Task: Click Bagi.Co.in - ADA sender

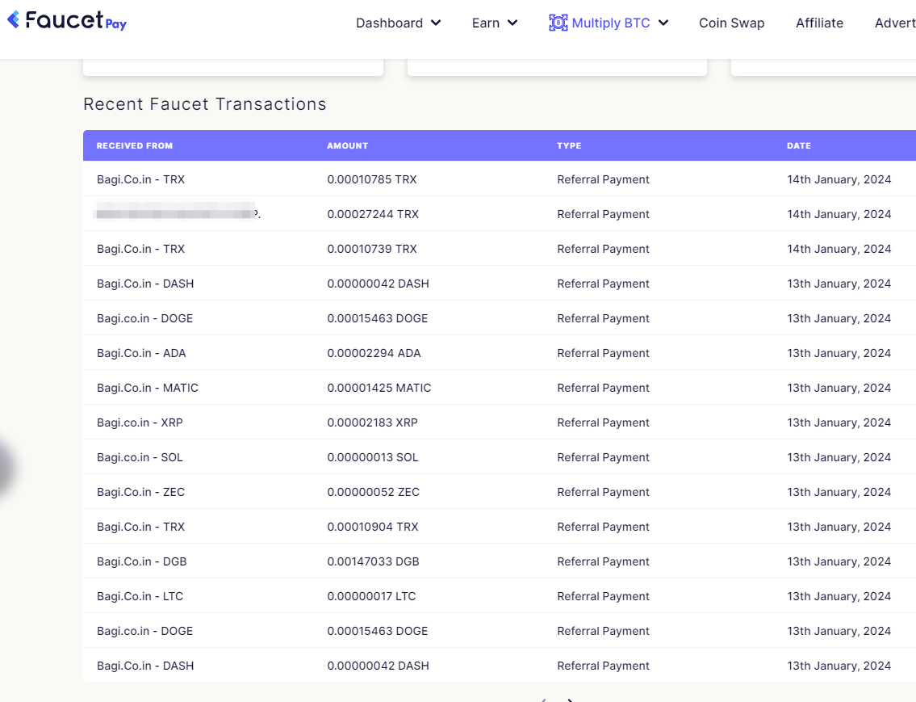Action: 140,353
